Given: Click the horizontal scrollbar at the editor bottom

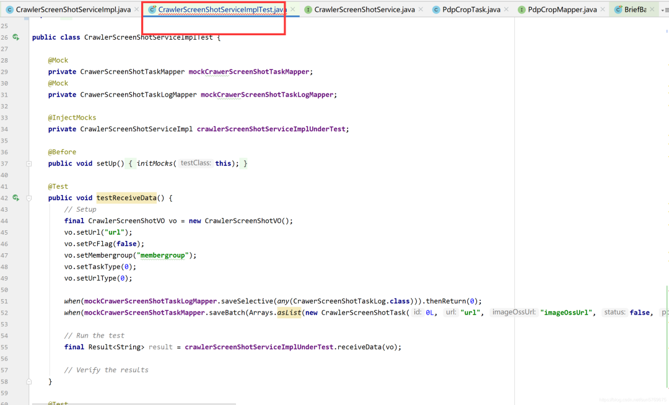Looking at the screenshot, I should pos(134,403).
